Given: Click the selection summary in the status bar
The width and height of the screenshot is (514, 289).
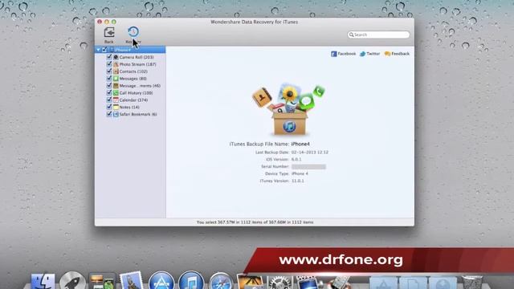Looking at the screenshot, I should tap(255, 222).
